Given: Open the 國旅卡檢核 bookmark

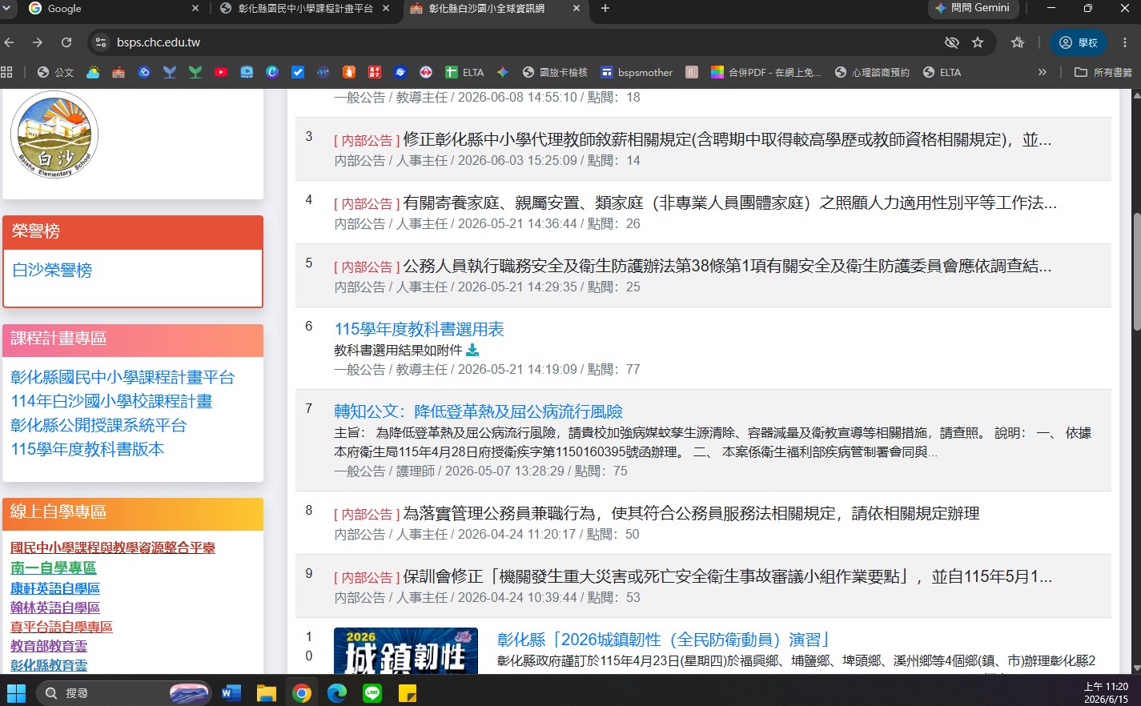Looking at the screenshot, I should point(555,72).
